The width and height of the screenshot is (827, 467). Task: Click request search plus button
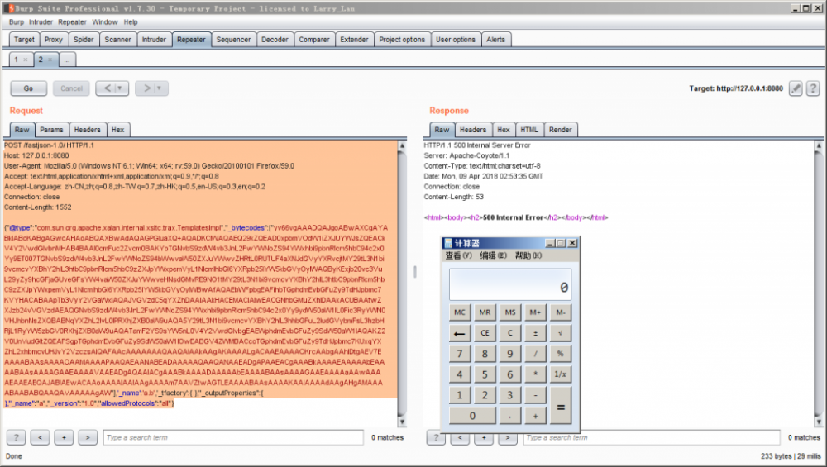tap(64, 437)
